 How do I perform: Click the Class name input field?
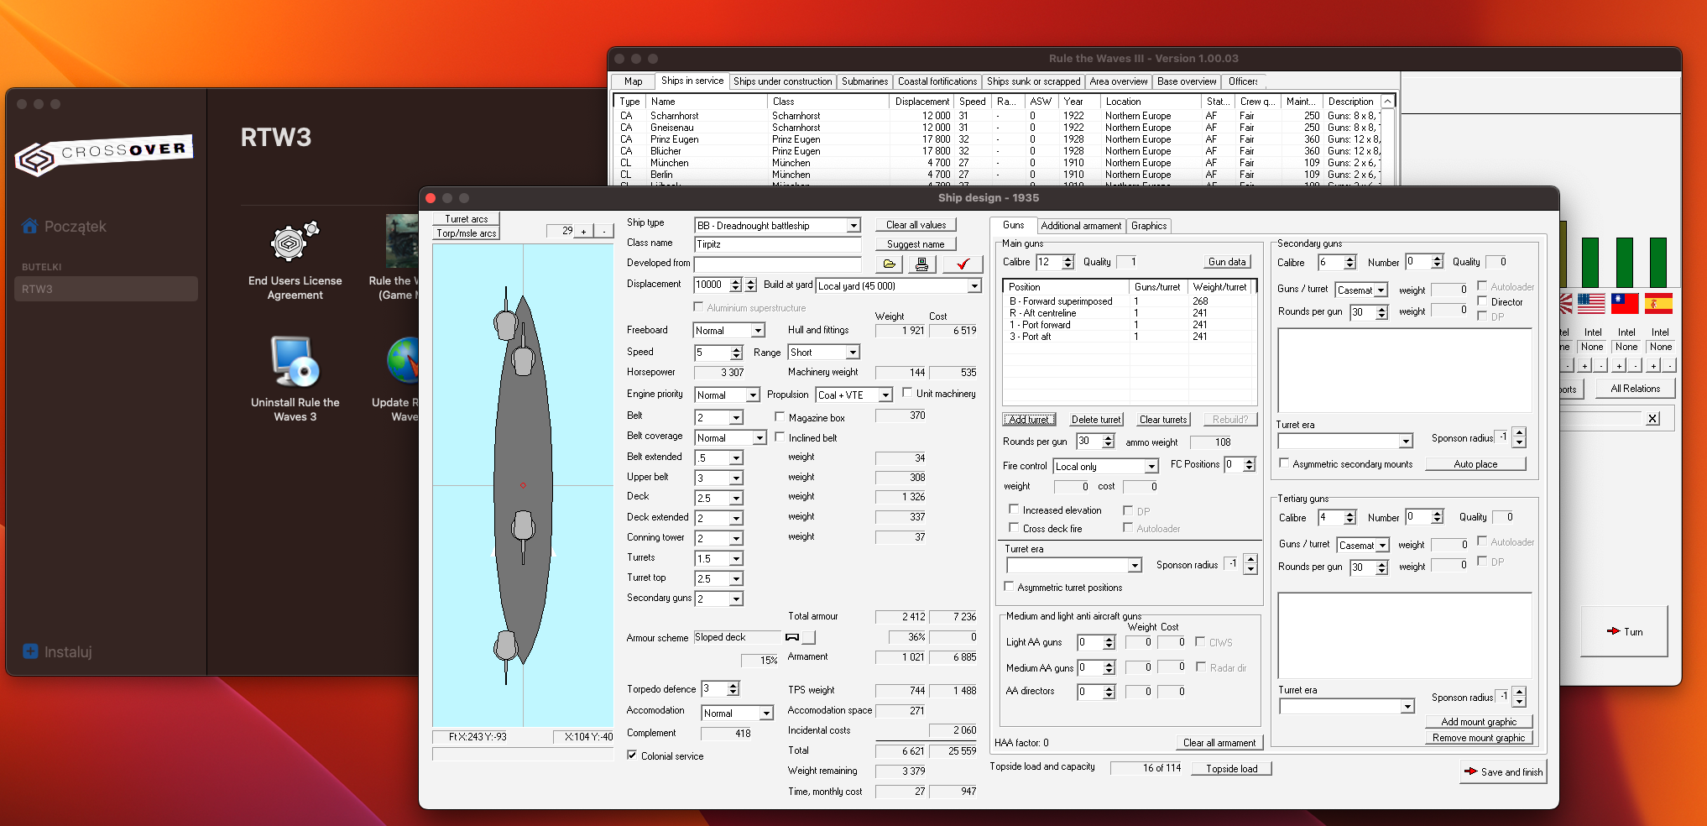(x=778, y=244)
